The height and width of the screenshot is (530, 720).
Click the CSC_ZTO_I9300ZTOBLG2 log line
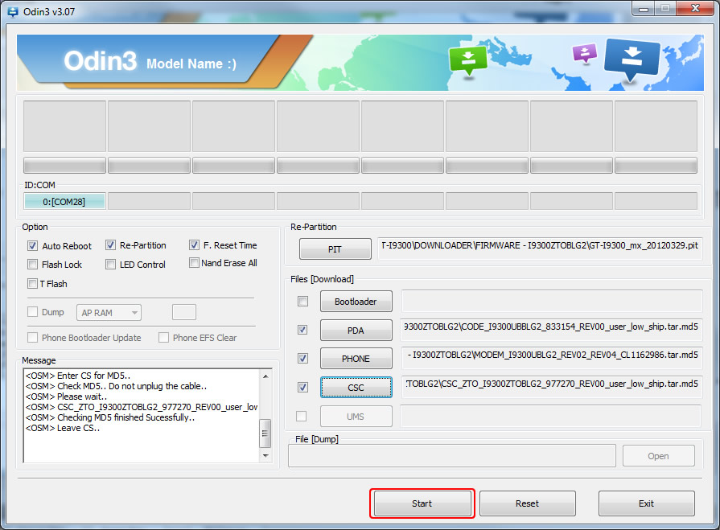click(142, 407)
